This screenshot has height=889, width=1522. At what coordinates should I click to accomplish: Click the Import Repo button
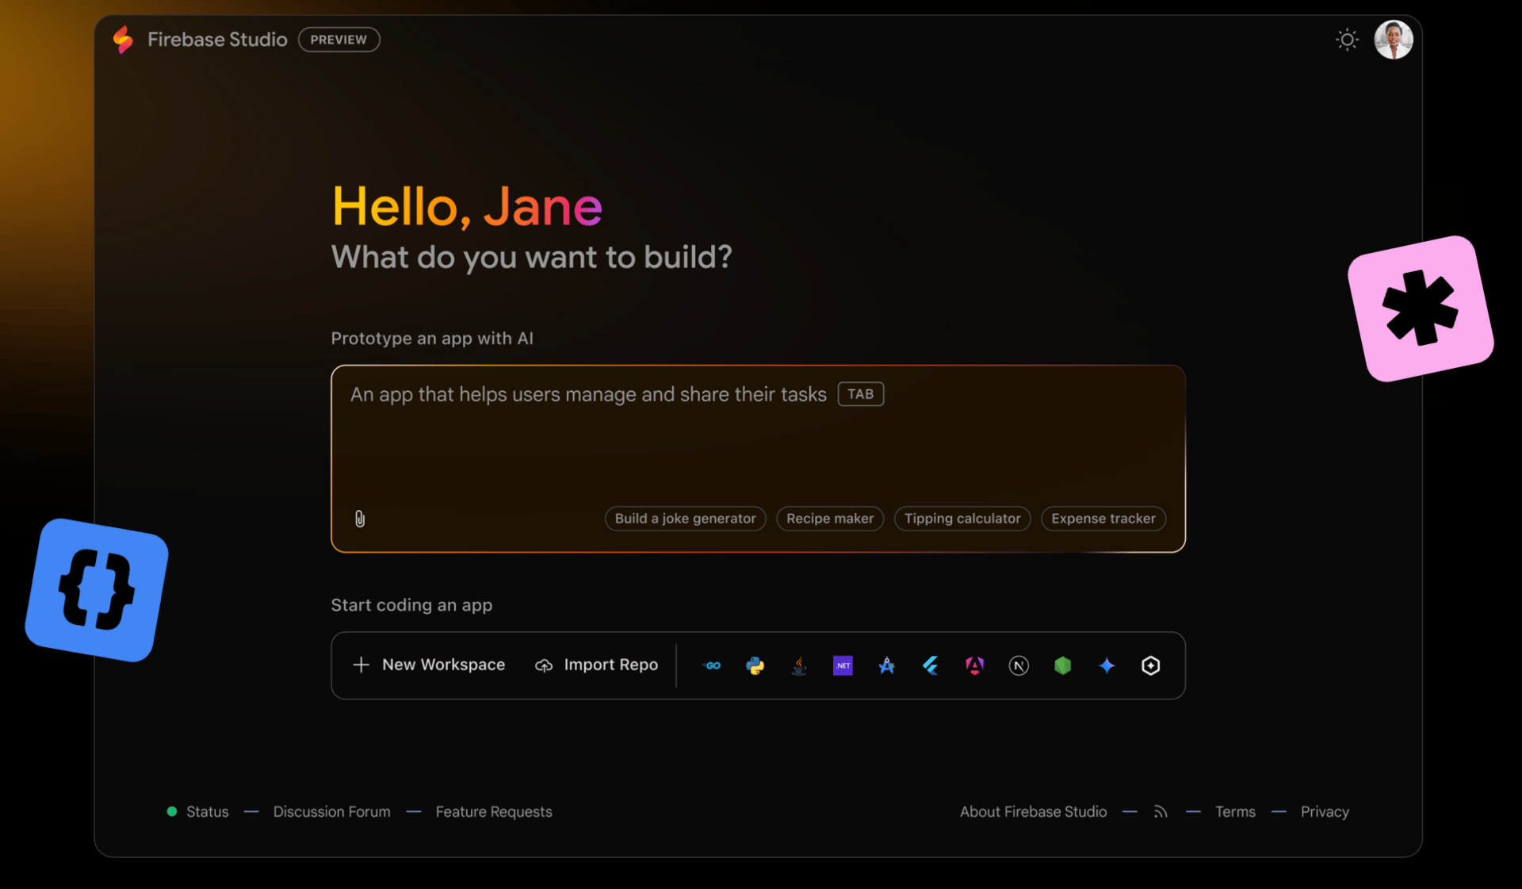597,665
